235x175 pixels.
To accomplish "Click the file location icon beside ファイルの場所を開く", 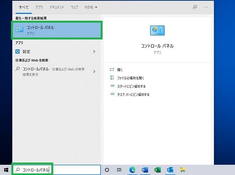I will [x=112, y=78].
